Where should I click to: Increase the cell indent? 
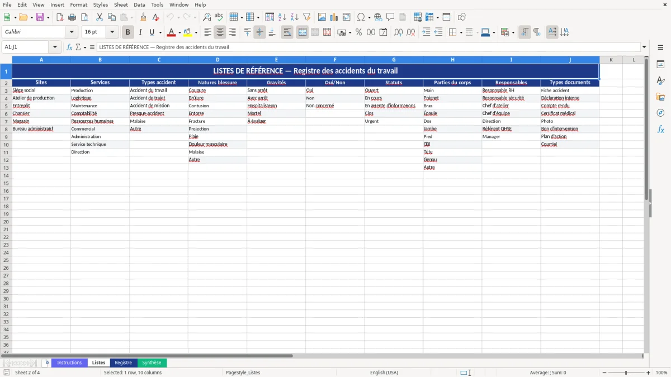tap(426, 32)
